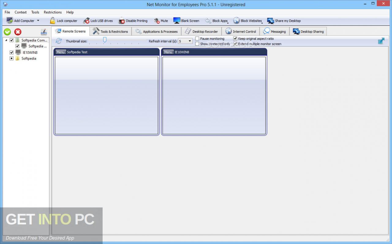Collapse the Softpedia Com... tree group
The image size is (392, 244).
6,40
